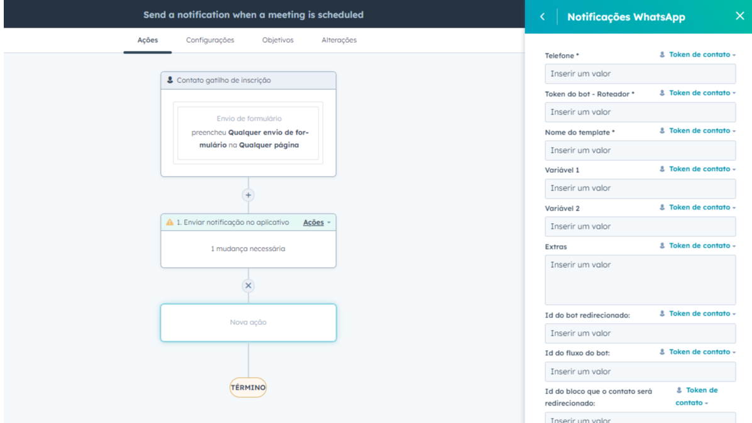Click the plus icon to add action

(248, 195)
